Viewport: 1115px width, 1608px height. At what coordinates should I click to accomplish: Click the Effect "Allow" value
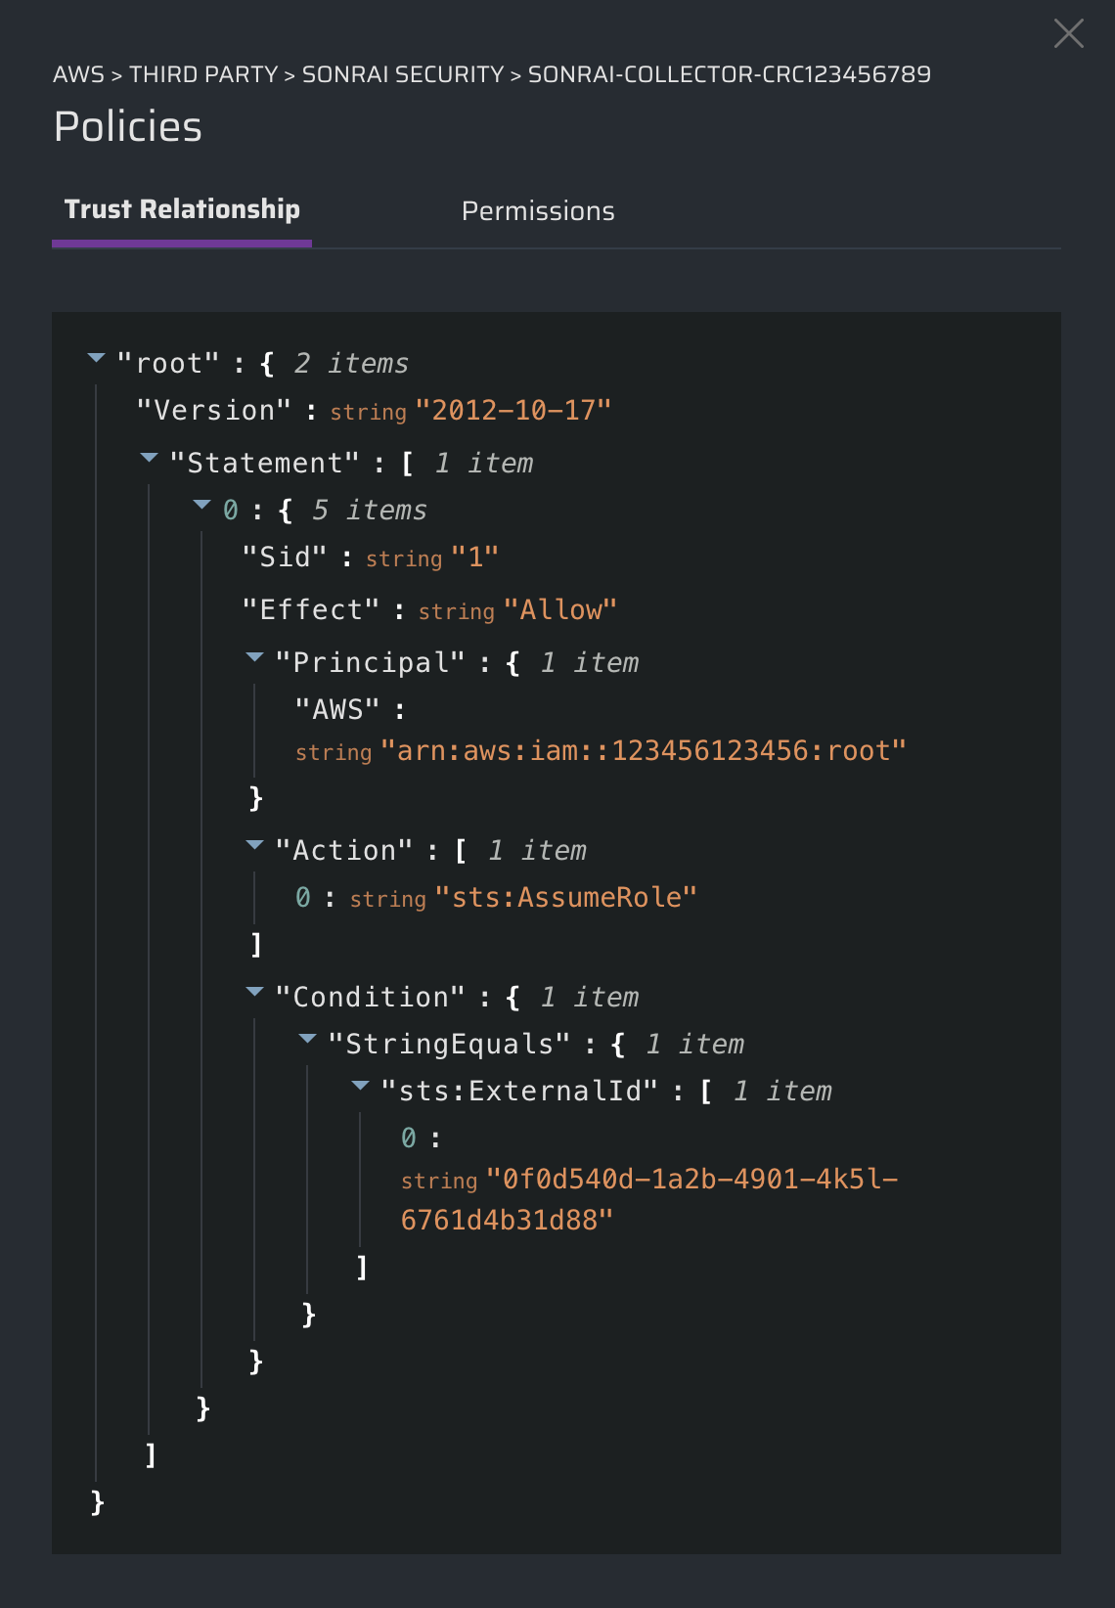[x=560, y=610]
